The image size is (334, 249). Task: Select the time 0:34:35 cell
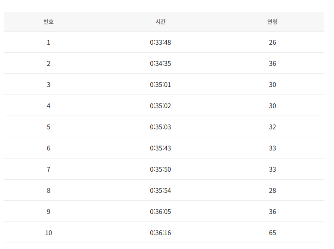tap(160, 64)
